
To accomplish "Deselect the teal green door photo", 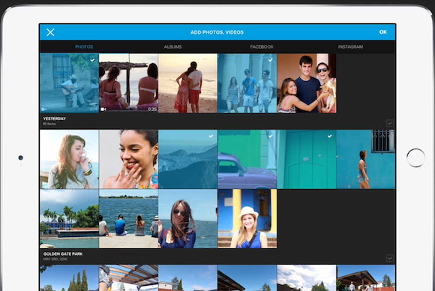I will (x=307, y=159).
